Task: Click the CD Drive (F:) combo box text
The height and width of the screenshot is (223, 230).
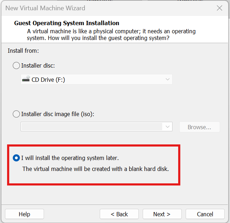Action: [x=48, y=80]
